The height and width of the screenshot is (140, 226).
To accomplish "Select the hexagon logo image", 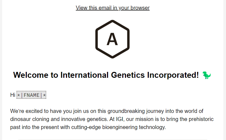I will click(112, 39).
